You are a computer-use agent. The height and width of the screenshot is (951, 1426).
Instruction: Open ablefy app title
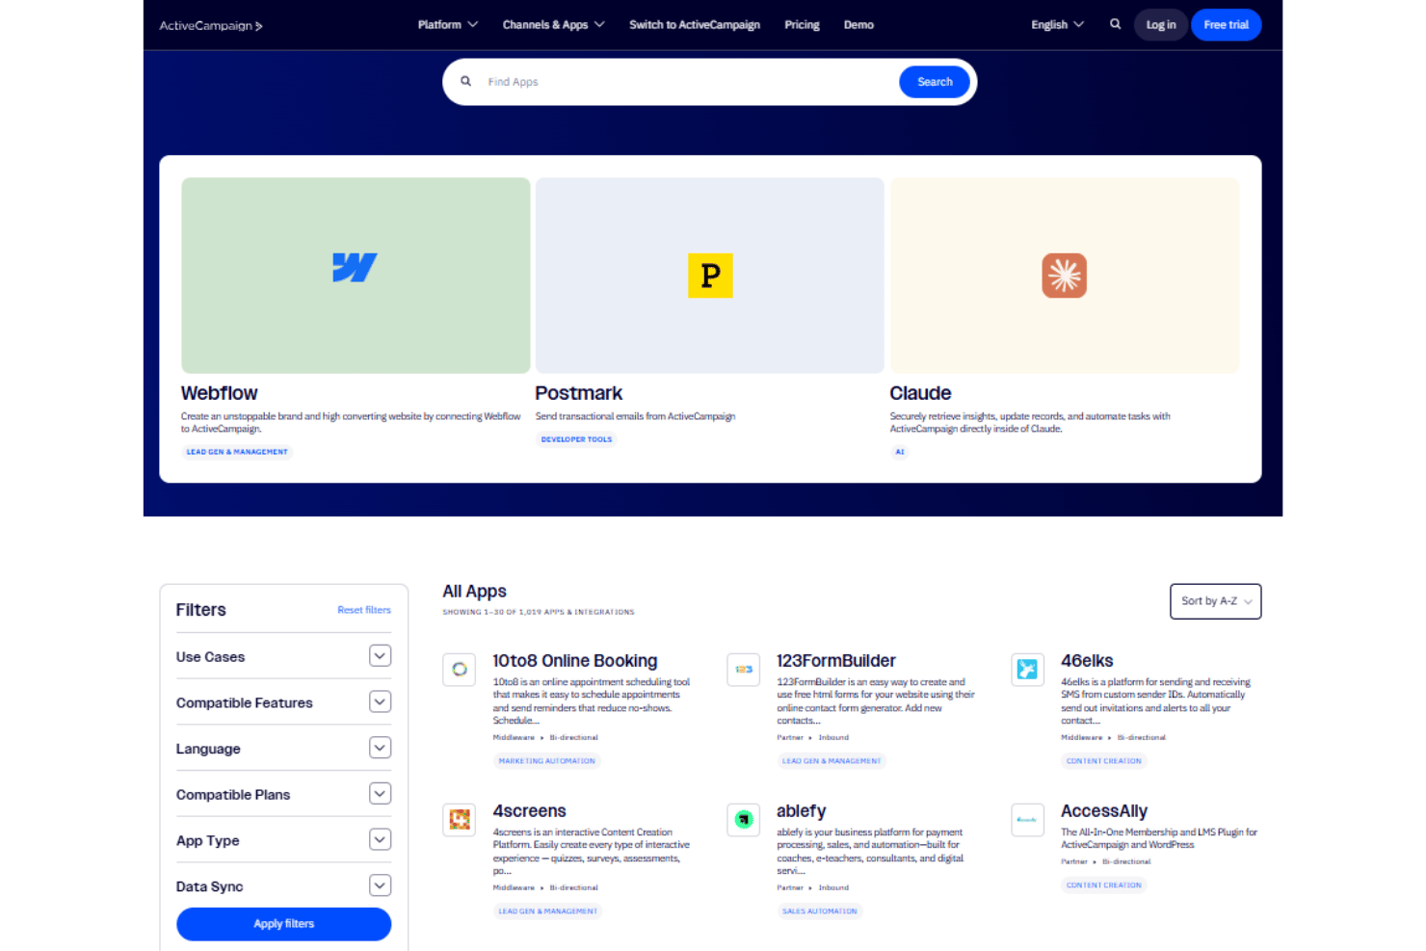802,811
